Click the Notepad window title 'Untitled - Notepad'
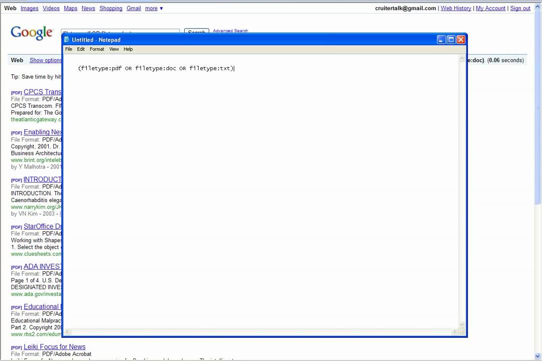The height and width of the screenshot is (361, 542). (x=96, y=40)
